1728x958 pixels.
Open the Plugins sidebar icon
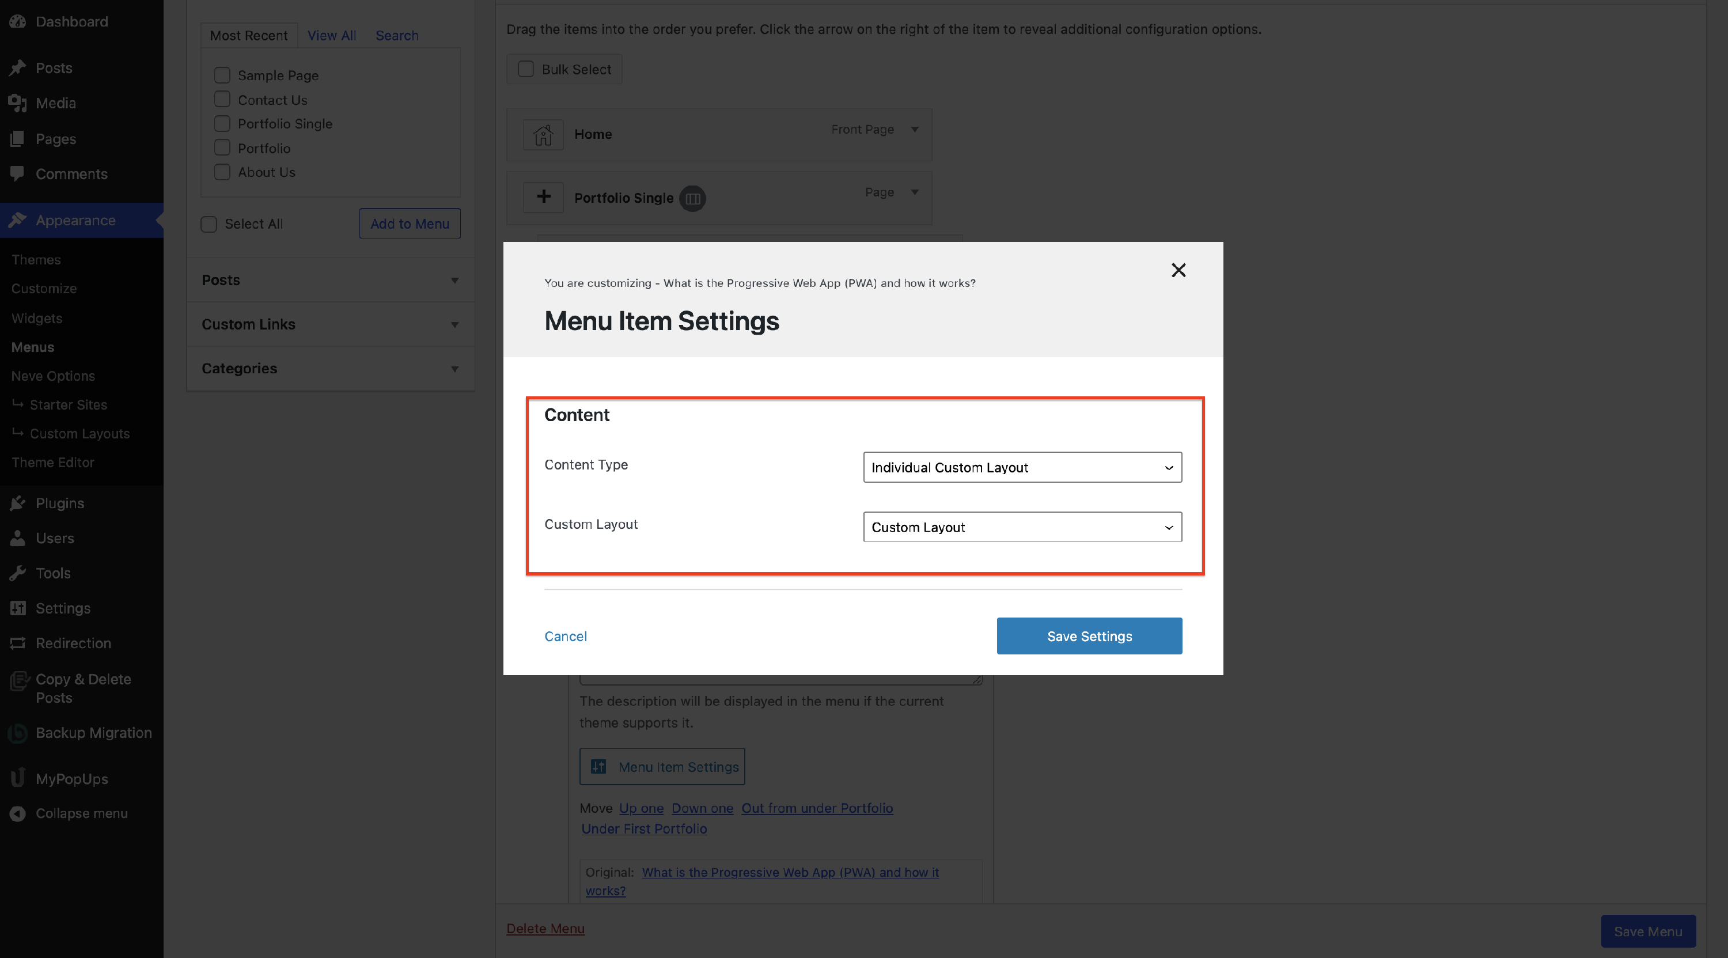pos(18,503)
